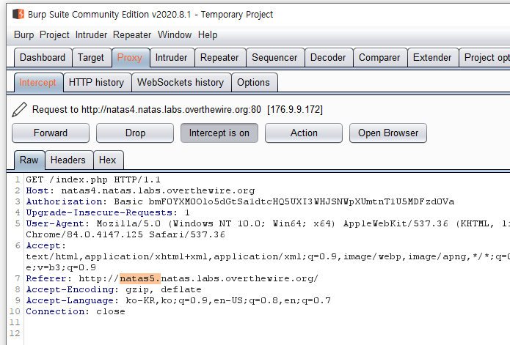Forward the intercepted request

click(51, 133)
